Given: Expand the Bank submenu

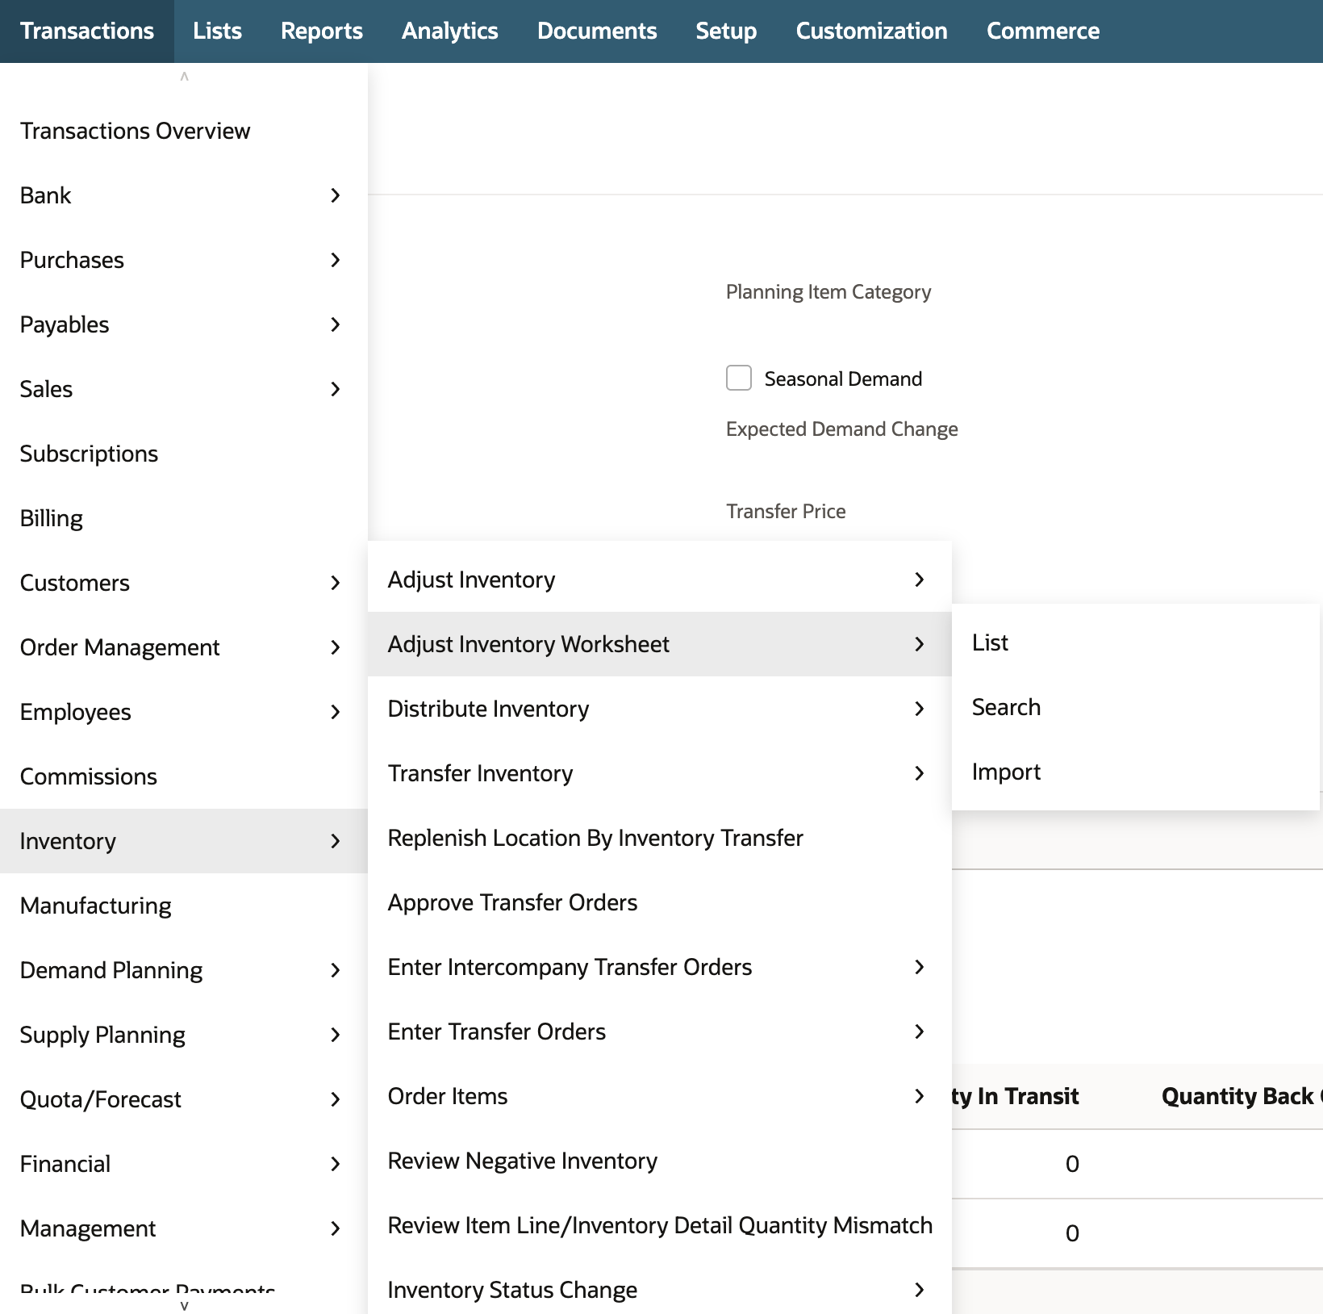Looking at the screenshot, I should [x=184, y=195].
